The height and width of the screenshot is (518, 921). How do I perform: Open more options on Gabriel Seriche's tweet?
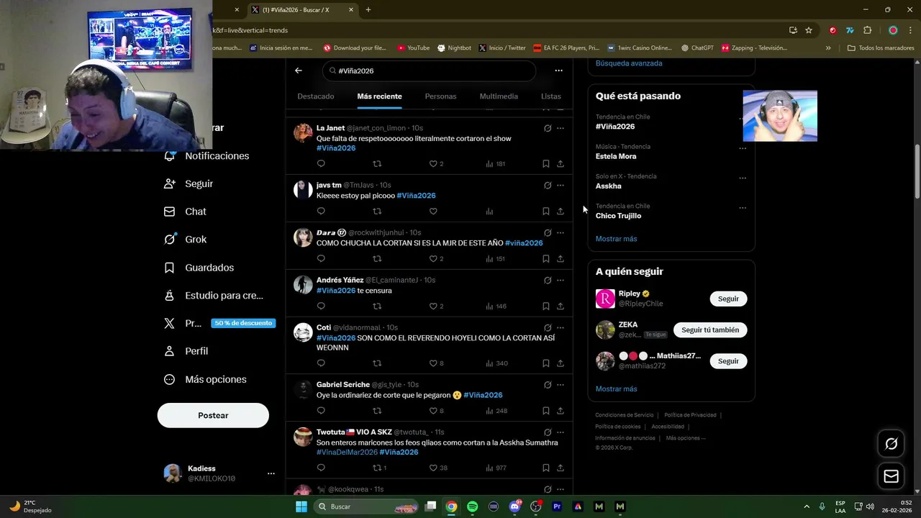pos(561,385)
